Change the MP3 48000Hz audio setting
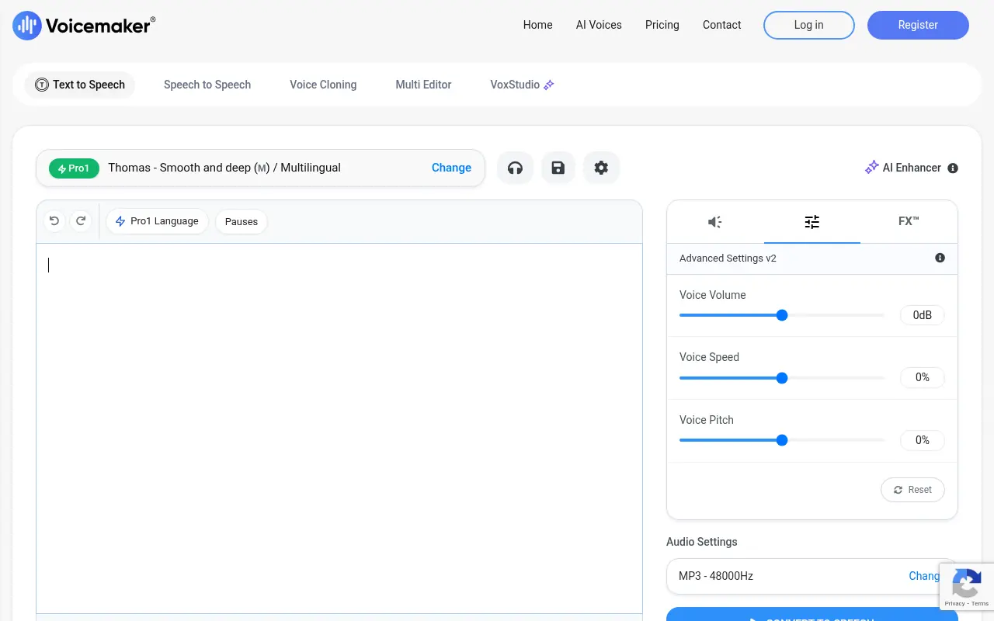Screen dimensions: 994x621 tap(924, 576)
